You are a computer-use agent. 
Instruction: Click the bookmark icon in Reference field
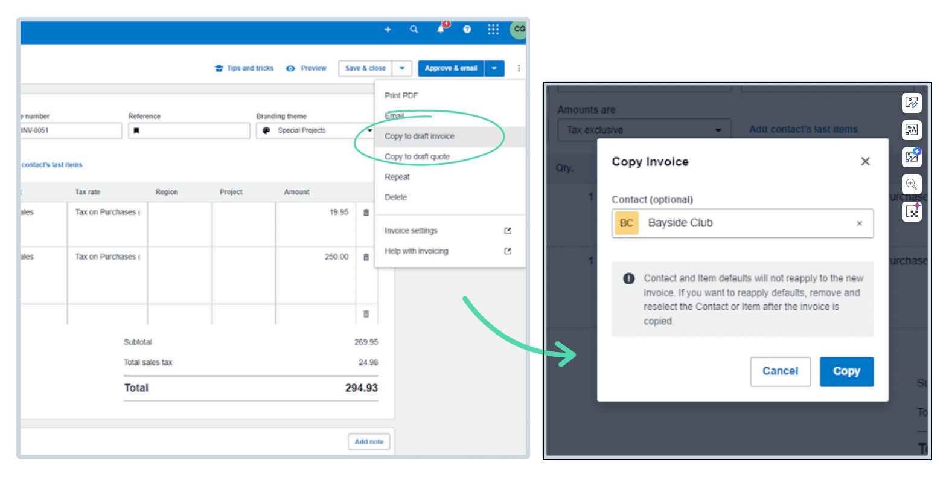coord(136,130)
